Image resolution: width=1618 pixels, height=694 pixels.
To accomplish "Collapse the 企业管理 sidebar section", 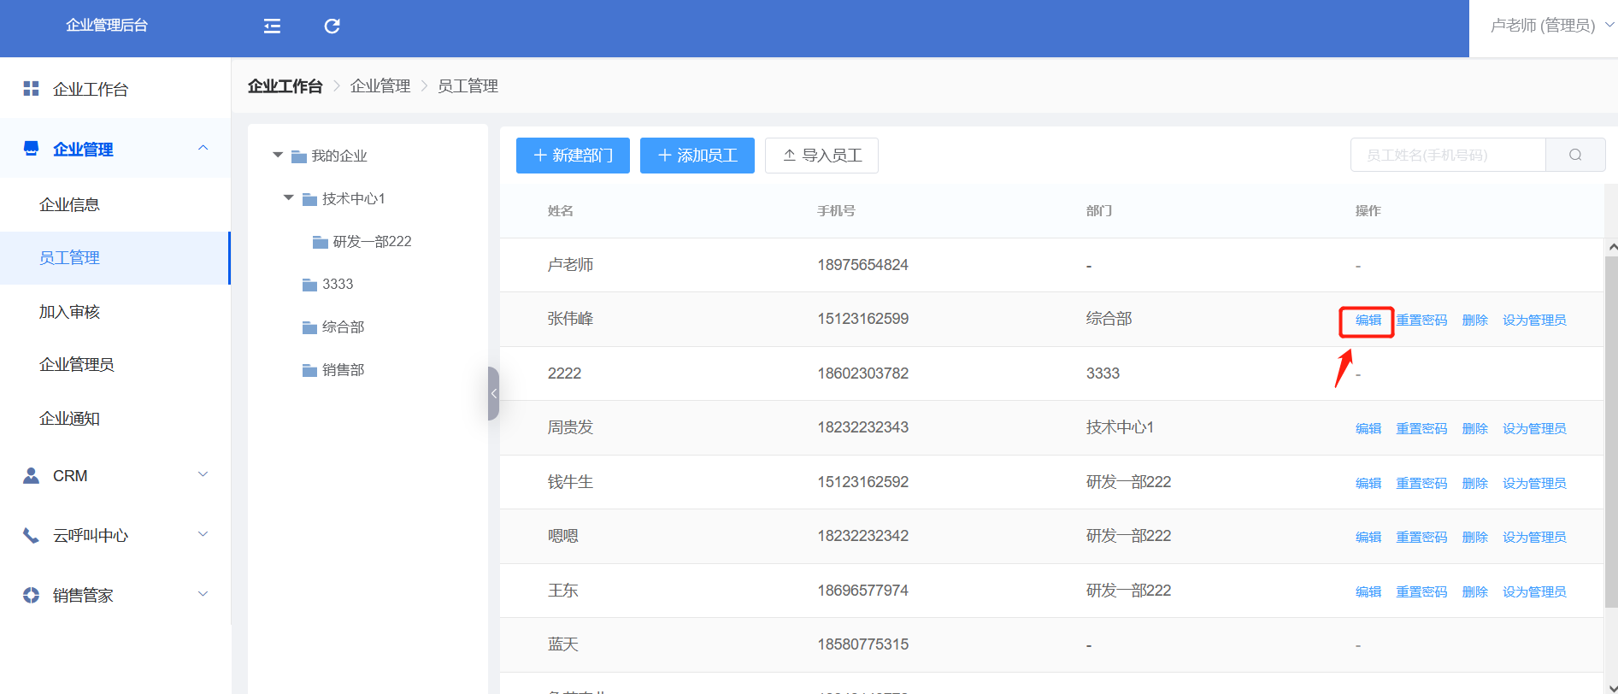I will tap(203, 149).
